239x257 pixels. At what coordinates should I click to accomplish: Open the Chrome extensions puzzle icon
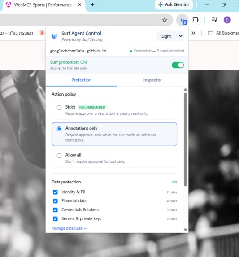[x=195, y=20]
